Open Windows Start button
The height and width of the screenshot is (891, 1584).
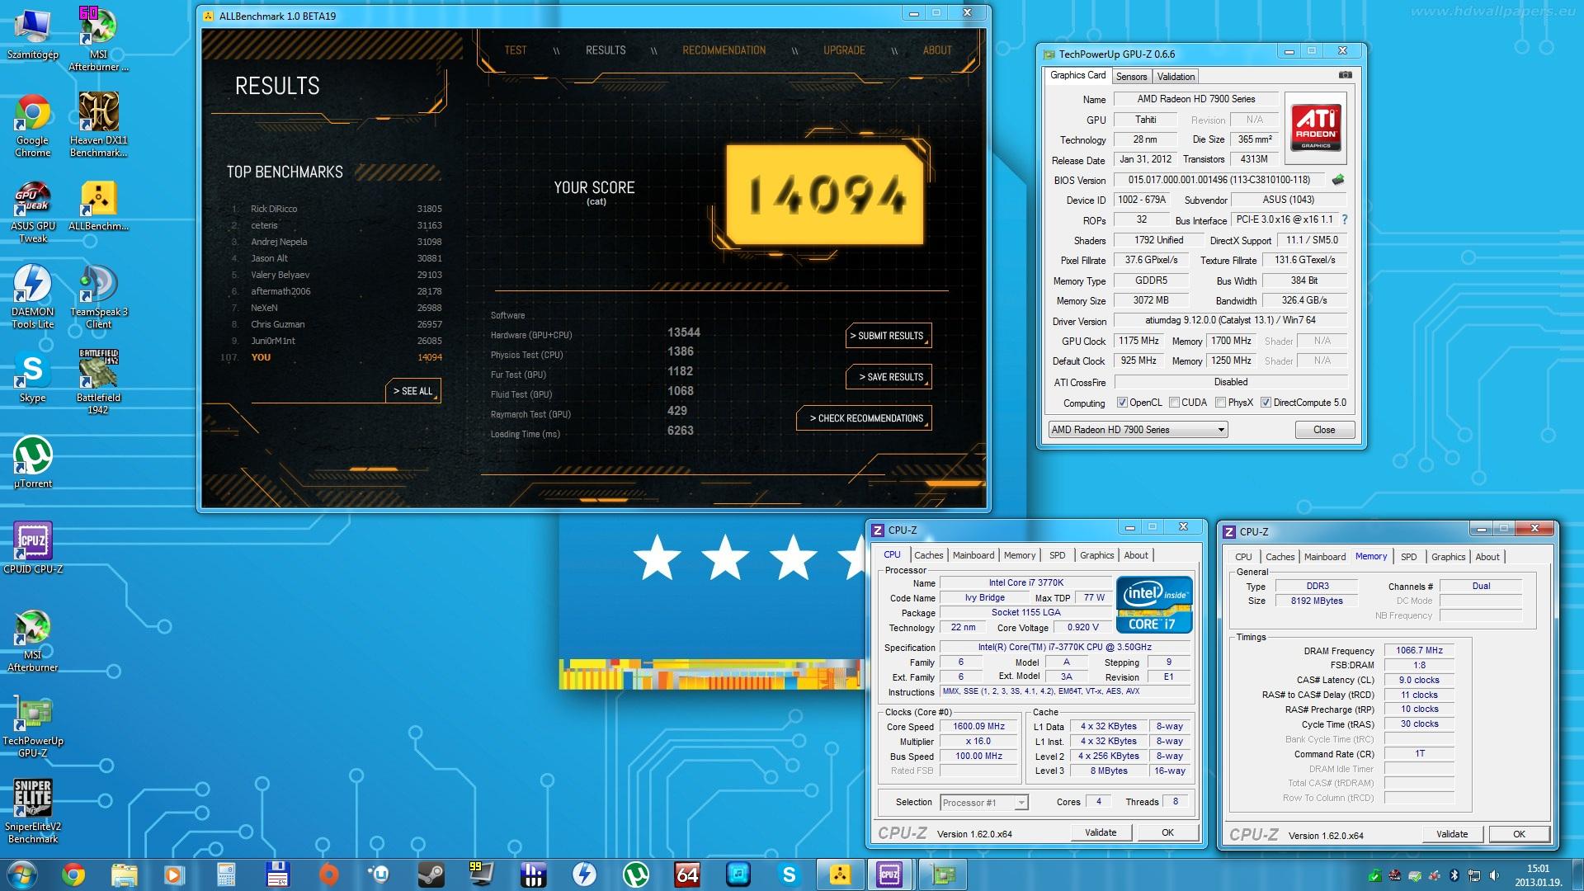pos(22,874)
